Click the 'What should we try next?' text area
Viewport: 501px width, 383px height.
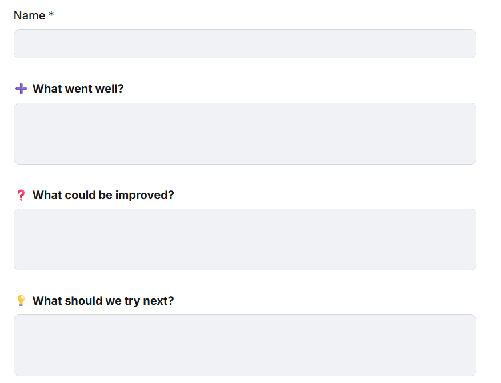(x=245, y=345)
